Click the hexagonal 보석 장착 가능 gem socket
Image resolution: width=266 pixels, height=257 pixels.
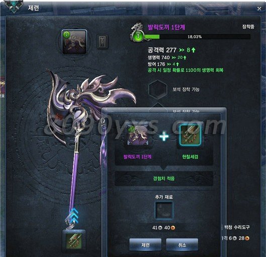[157, 89]
